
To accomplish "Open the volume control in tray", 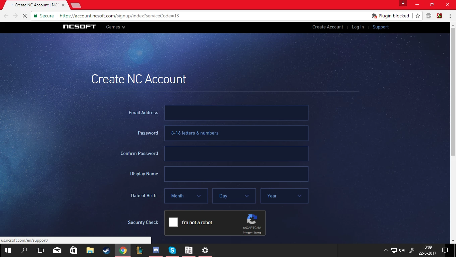I will (402, 250).
